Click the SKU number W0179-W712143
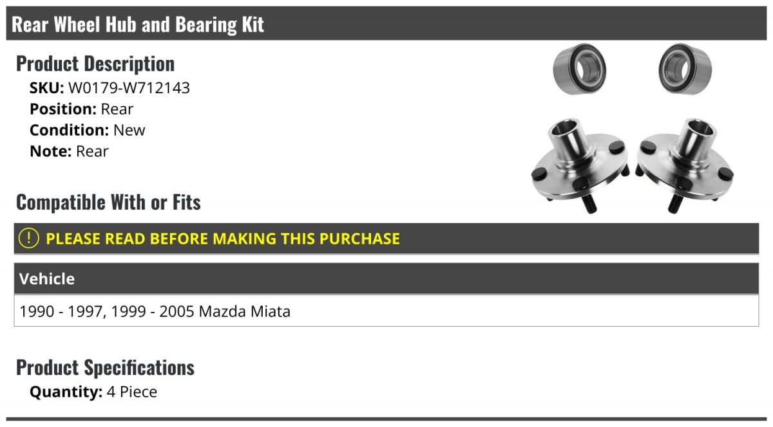 coord(129,88)
